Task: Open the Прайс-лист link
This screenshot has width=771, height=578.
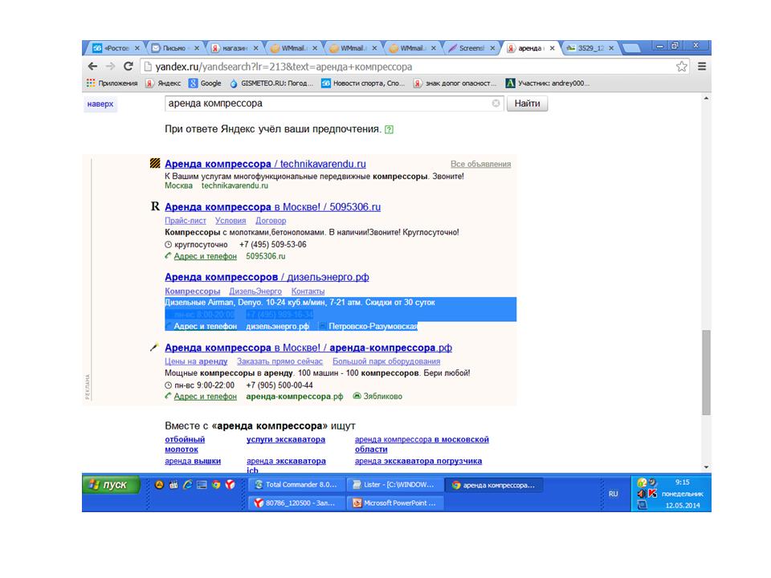Action: click(186, 221)
